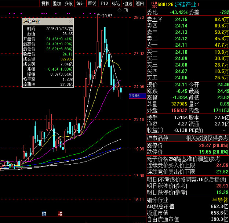Click the info 'i' icon beside 沪硅产业
229x223 pixels.
tap(198, 4)
